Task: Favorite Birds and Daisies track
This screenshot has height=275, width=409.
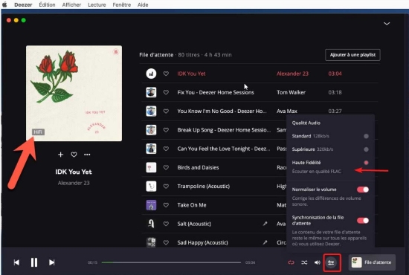Action: tap(166, 168)
